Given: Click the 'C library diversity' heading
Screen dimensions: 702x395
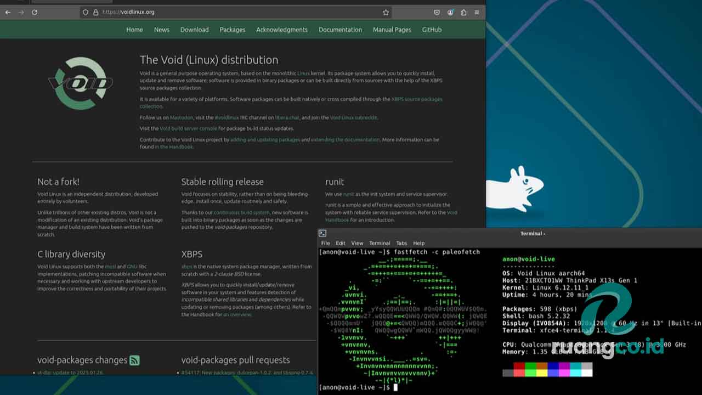Looking at the screenshot, I should coord(71,254).
